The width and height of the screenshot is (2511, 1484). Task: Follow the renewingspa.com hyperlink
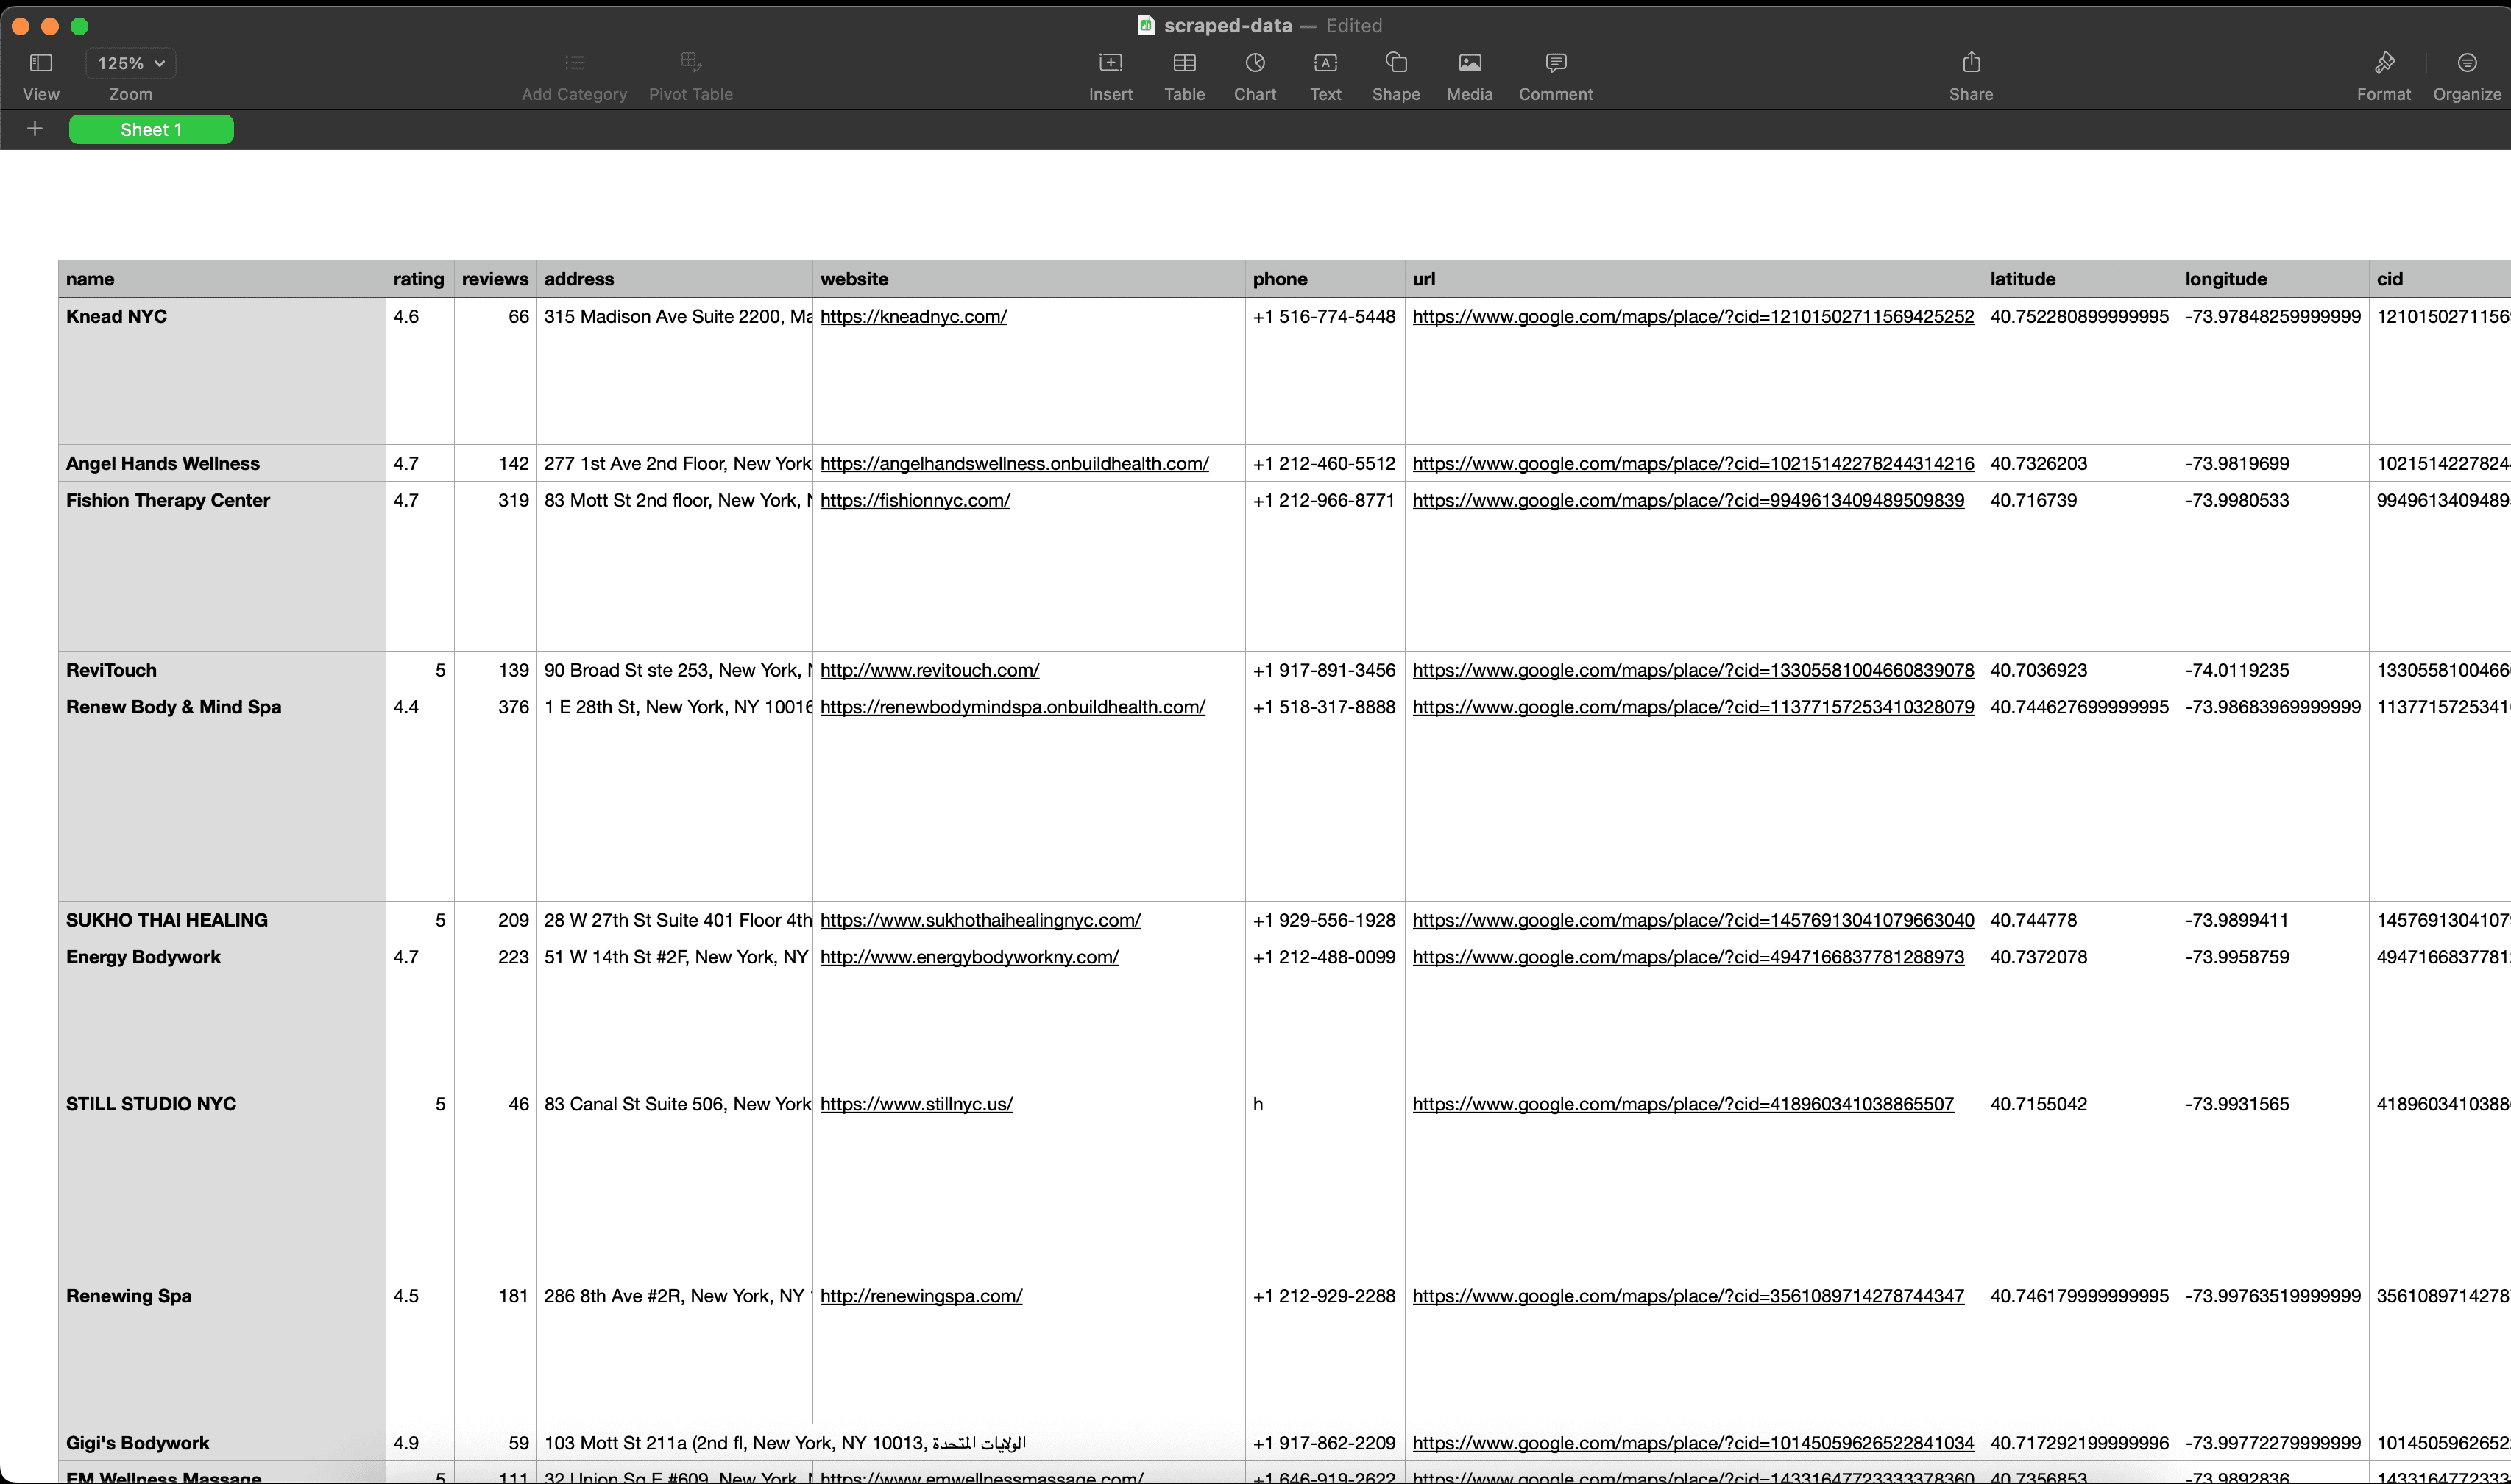pos(921,1295)
